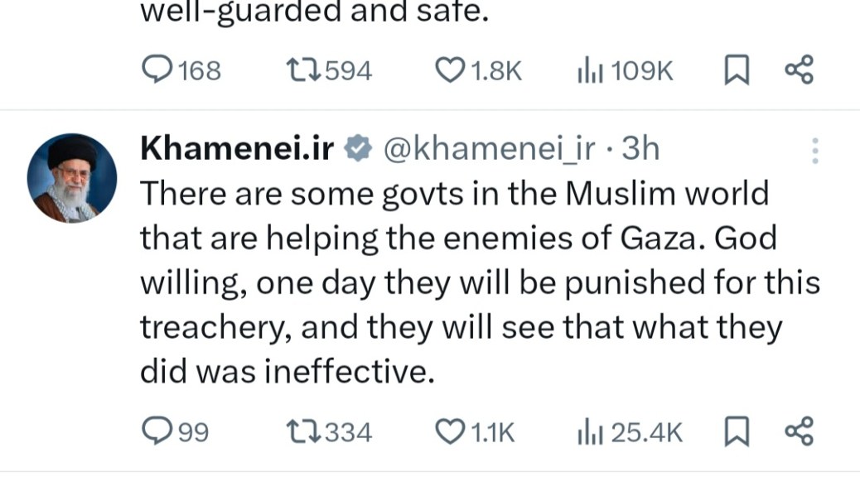Click the verified badge beside Khamenei.ir
Image resolution: width=860 pixels, height=477 pixels.
click(x=358, y=149)
